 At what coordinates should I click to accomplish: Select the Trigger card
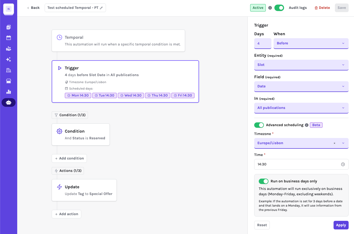[x=125, y=81]
